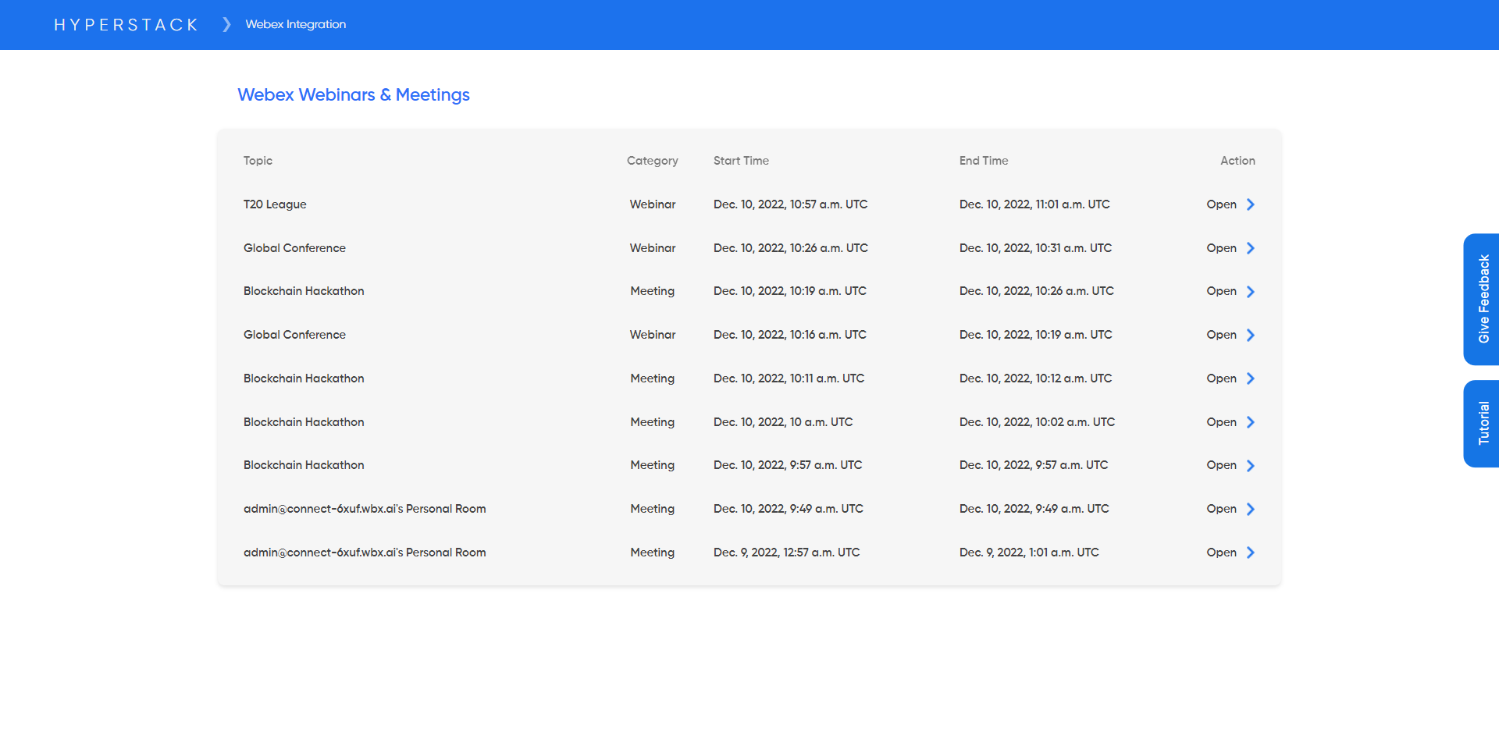This screenshot has width=1499, height=732.
Task: Open Blockchain Hackathon starting 9:57 a.m.
Action: tap(1221, 465)
